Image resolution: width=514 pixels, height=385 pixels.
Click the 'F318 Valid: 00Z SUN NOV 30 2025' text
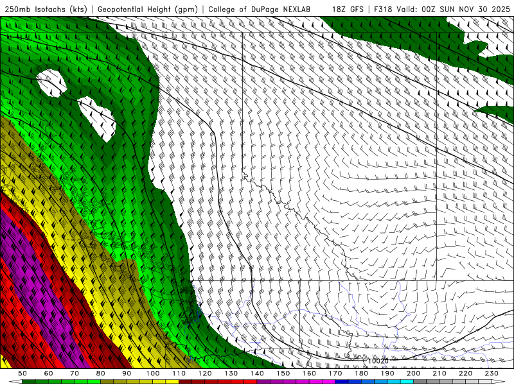coord(442,10)
